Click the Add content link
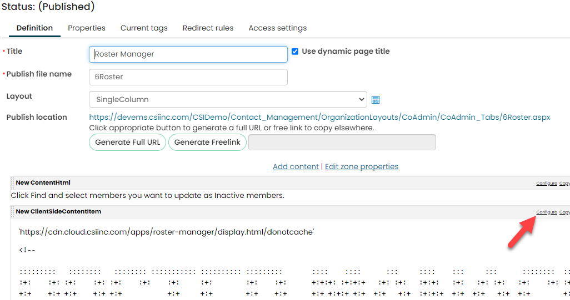 296,166
